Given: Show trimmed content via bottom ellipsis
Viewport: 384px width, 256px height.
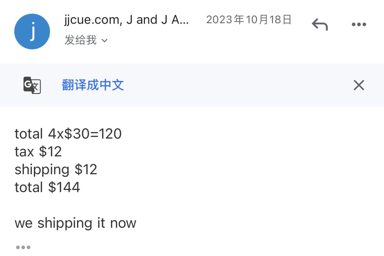Looking at the screenshot, I should [x=23, y=247].
